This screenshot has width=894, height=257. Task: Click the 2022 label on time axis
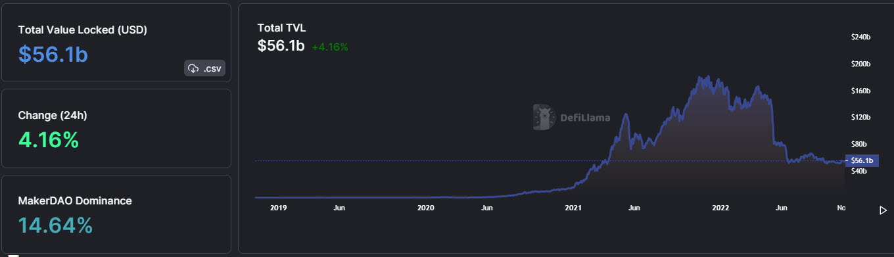(721, 208)
